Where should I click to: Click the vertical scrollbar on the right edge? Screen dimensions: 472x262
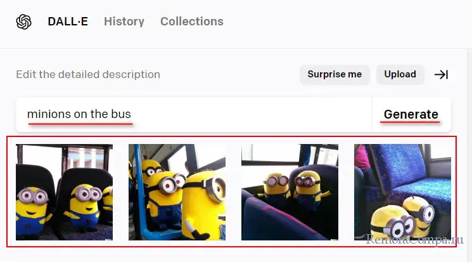pyautogui.click(x=469, y=155)
